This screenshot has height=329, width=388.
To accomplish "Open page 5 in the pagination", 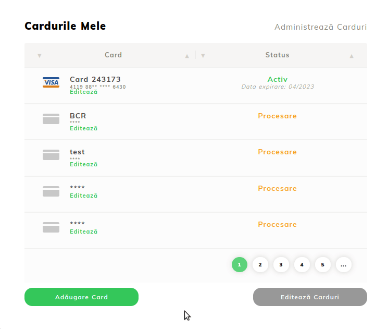I will point(322,265).
